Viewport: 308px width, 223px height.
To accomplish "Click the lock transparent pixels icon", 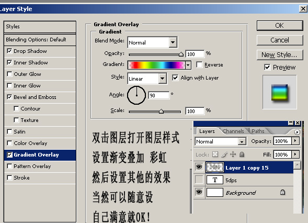I will (x=215, y=154).
